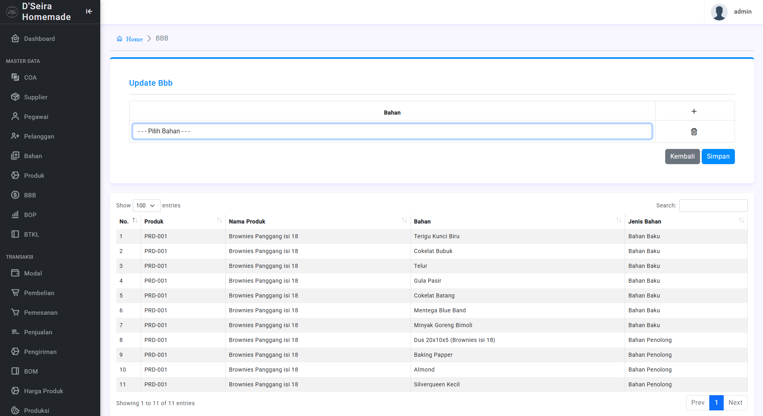The height and width of the screenshot is (416, 763).
Task: Click the D'Seira Homemade logo icon
Action: 12,12
